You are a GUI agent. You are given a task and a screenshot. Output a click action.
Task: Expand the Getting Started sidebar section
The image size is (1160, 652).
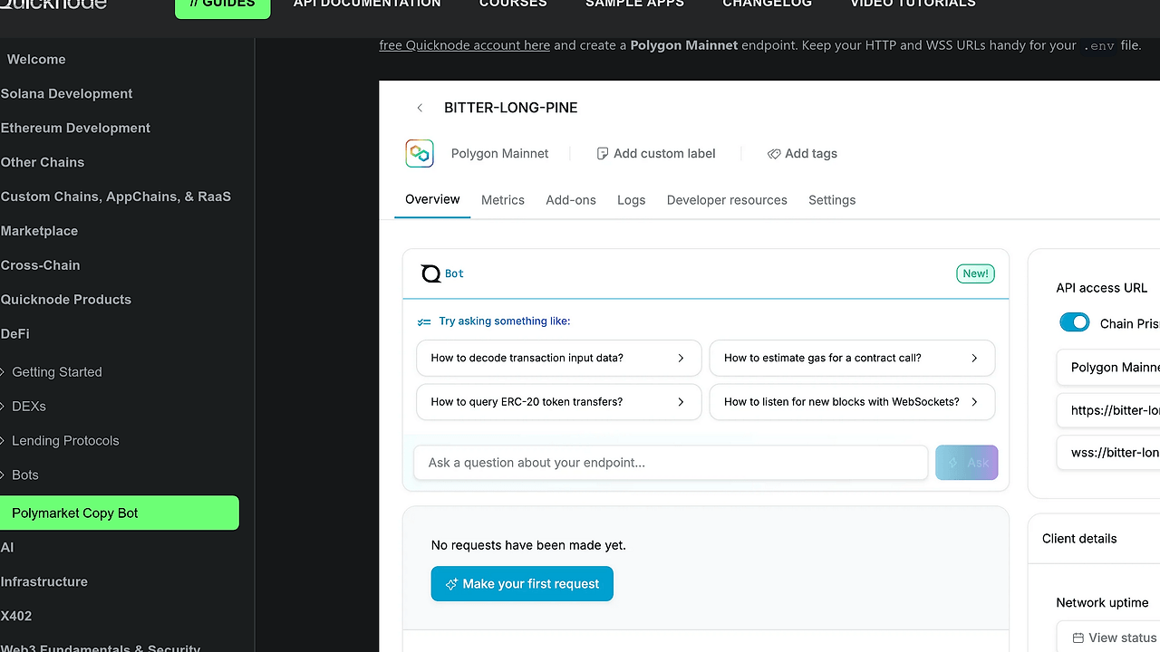[3, 372]
